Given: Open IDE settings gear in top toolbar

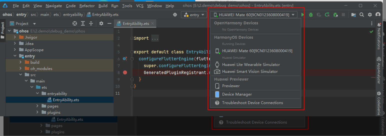Looking at the screenshot, I should [x=370, y=15].
